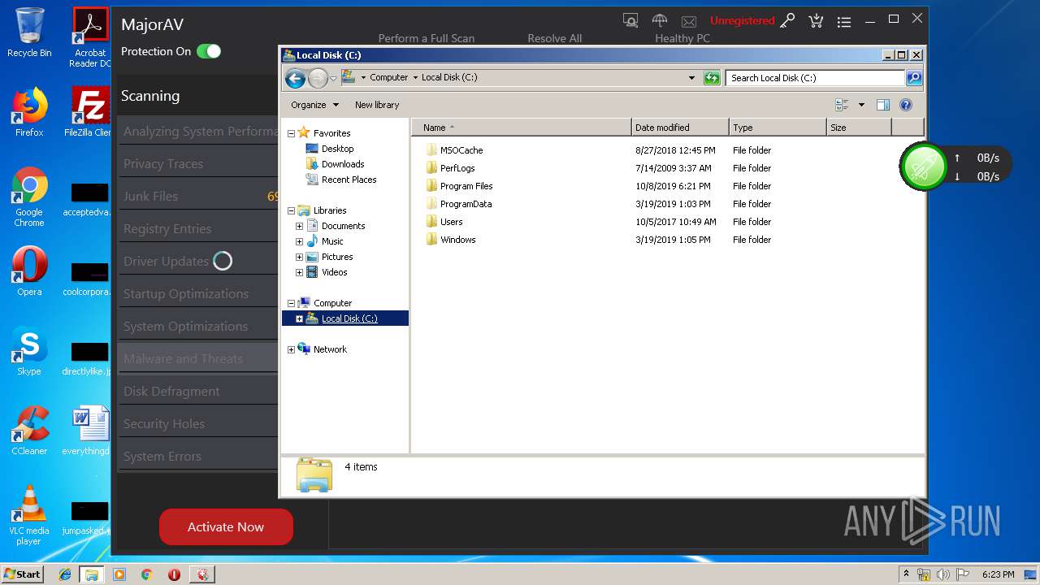Select Junk Files scan category
The height and width of the screenshot is (585, 1040).
point(197,197)
